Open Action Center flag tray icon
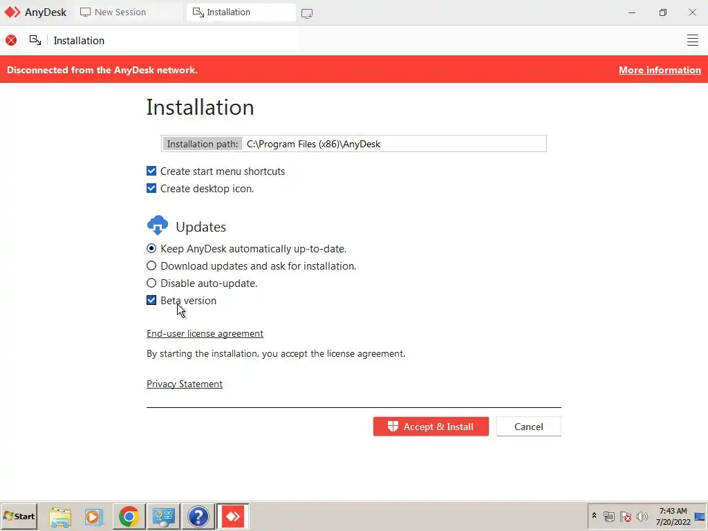 click(x=625, y=516)
